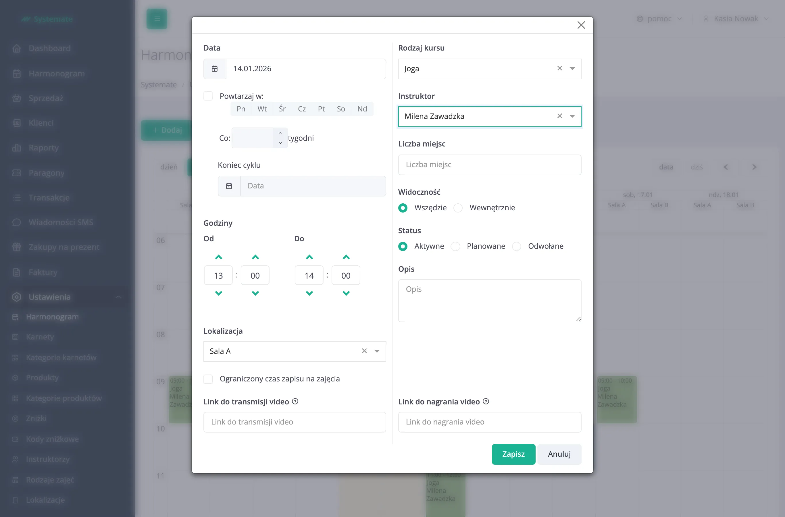The height and width of the screenshot is (517, 785).
Task: Enable the Powtarzaj w checkbox
Action: tap(208, 96)
